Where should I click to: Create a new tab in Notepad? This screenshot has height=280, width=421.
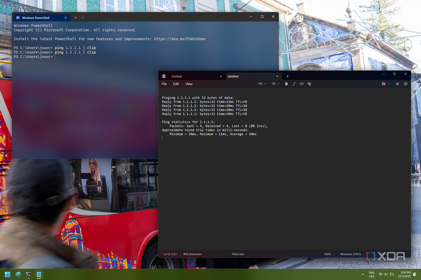tap(287, 76)
